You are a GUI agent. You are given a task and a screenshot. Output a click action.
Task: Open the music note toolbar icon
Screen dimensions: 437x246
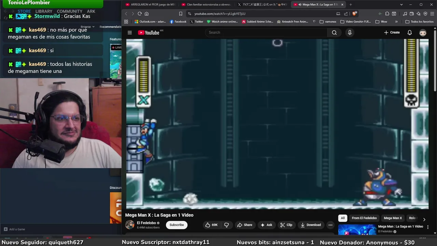click(x=405, y=14)
